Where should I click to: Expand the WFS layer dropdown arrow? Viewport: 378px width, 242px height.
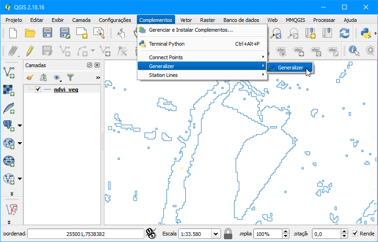point(20,179)
